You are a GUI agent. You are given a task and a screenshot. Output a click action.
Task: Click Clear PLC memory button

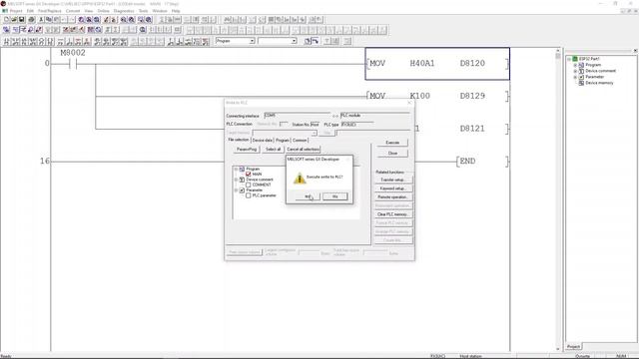coord(392,214)
